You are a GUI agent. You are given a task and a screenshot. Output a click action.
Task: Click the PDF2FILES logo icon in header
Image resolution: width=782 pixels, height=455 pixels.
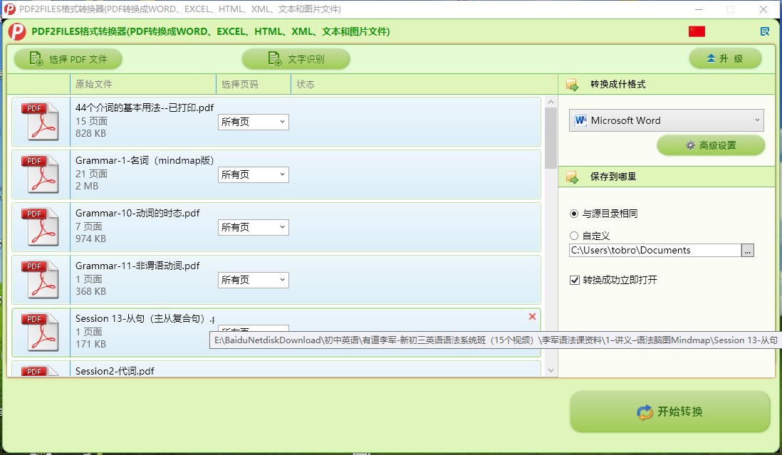[x=17, y=31]
